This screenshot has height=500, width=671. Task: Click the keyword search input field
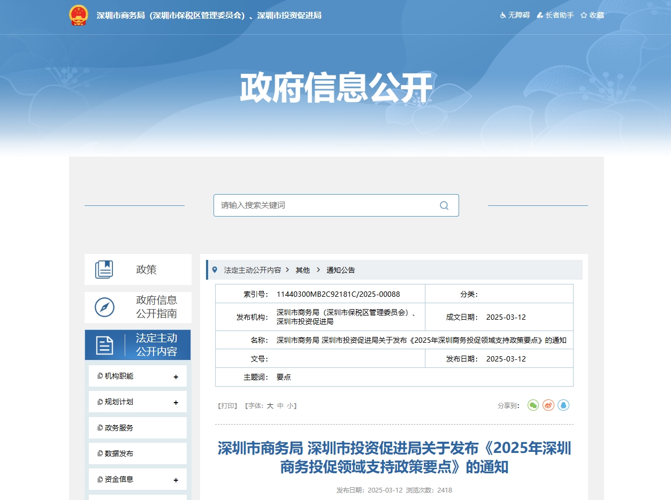pyautogui.click(x=326, y=205)
